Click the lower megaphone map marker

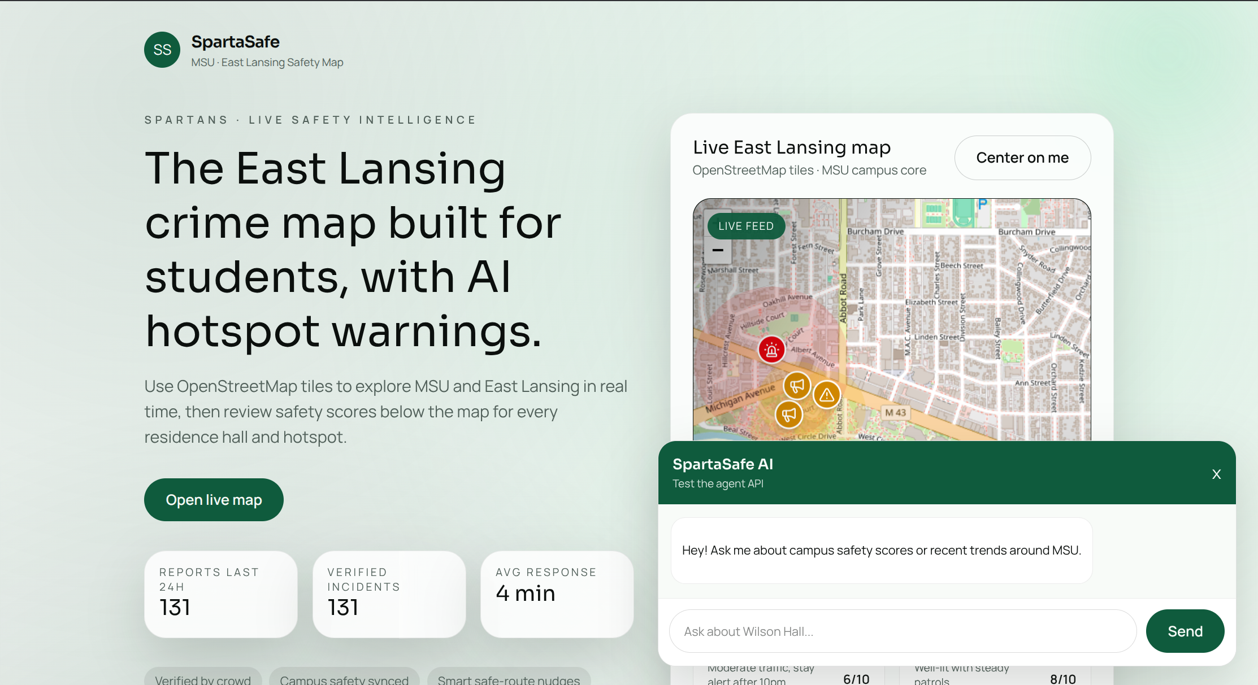789,415
